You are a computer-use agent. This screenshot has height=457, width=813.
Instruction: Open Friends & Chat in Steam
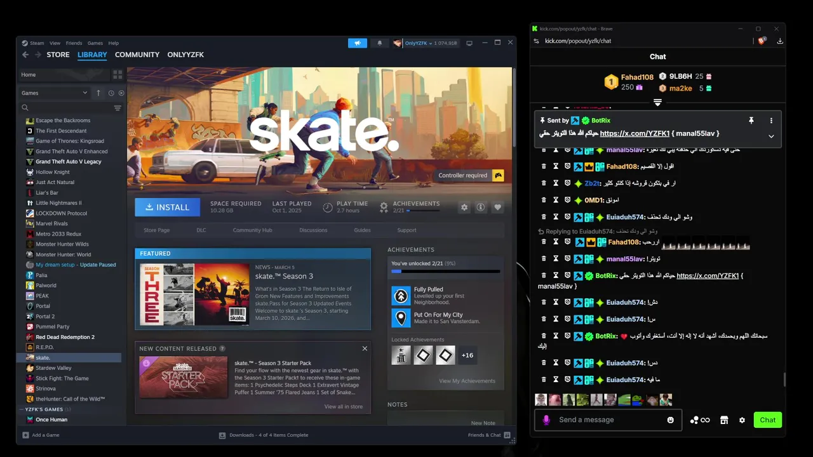coord(488,435)
